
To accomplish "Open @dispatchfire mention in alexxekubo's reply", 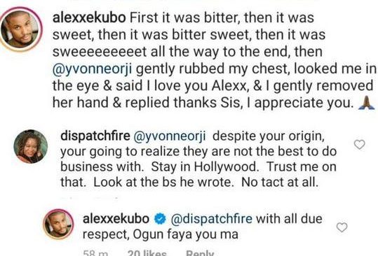I will pyautogui.click(x=212, y=219).
